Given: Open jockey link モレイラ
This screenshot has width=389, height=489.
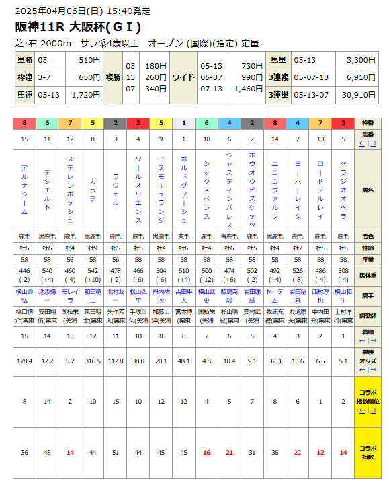Looking at the screenshot, I should pos(70,296).
